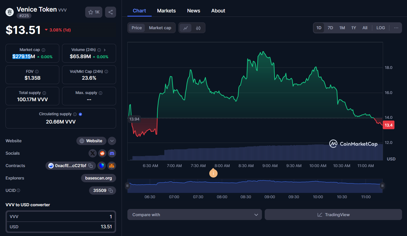The image size is (407, 236).
Task: Open the share options icon
Action: point(111,12)
